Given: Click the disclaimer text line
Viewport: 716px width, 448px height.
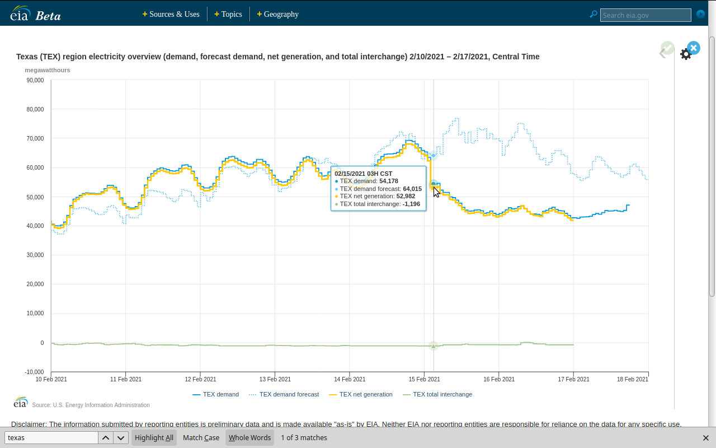Looking at the screenshot, I should tap(346, 424).
